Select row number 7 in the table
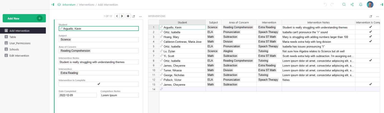The height and width of the screenshot is (113, 384). click(x=154, y=56)
